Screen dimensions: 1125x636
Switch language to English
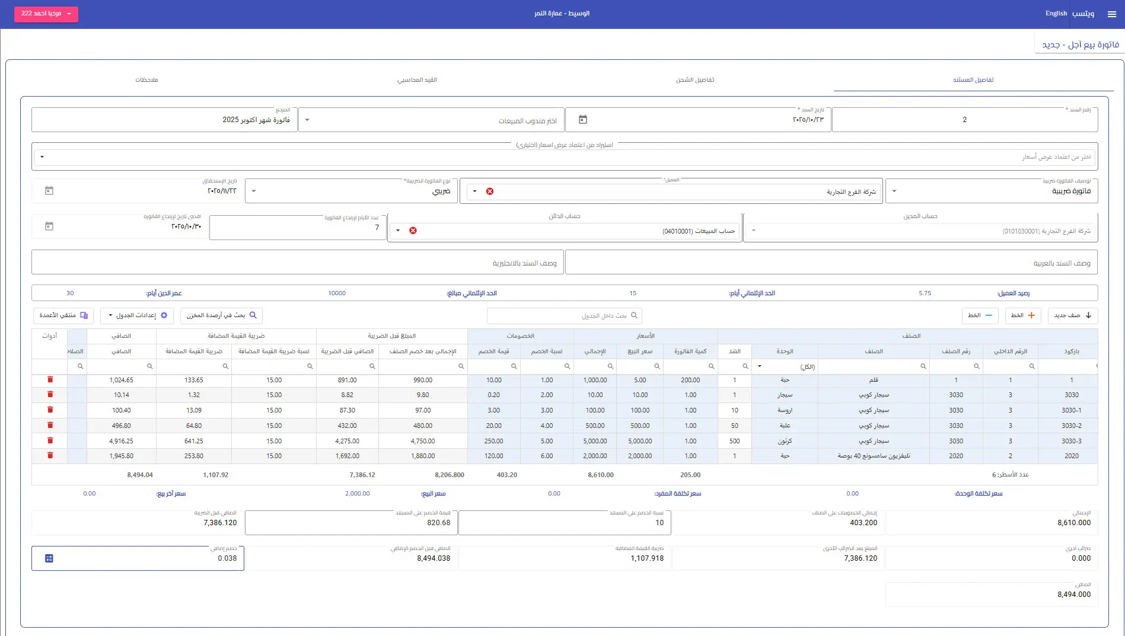click(1056, 14)
